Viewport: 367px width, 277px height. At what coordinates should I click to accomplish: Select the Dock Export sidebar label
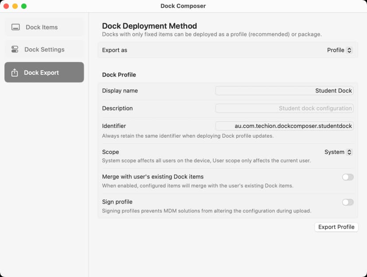[41, 73]
